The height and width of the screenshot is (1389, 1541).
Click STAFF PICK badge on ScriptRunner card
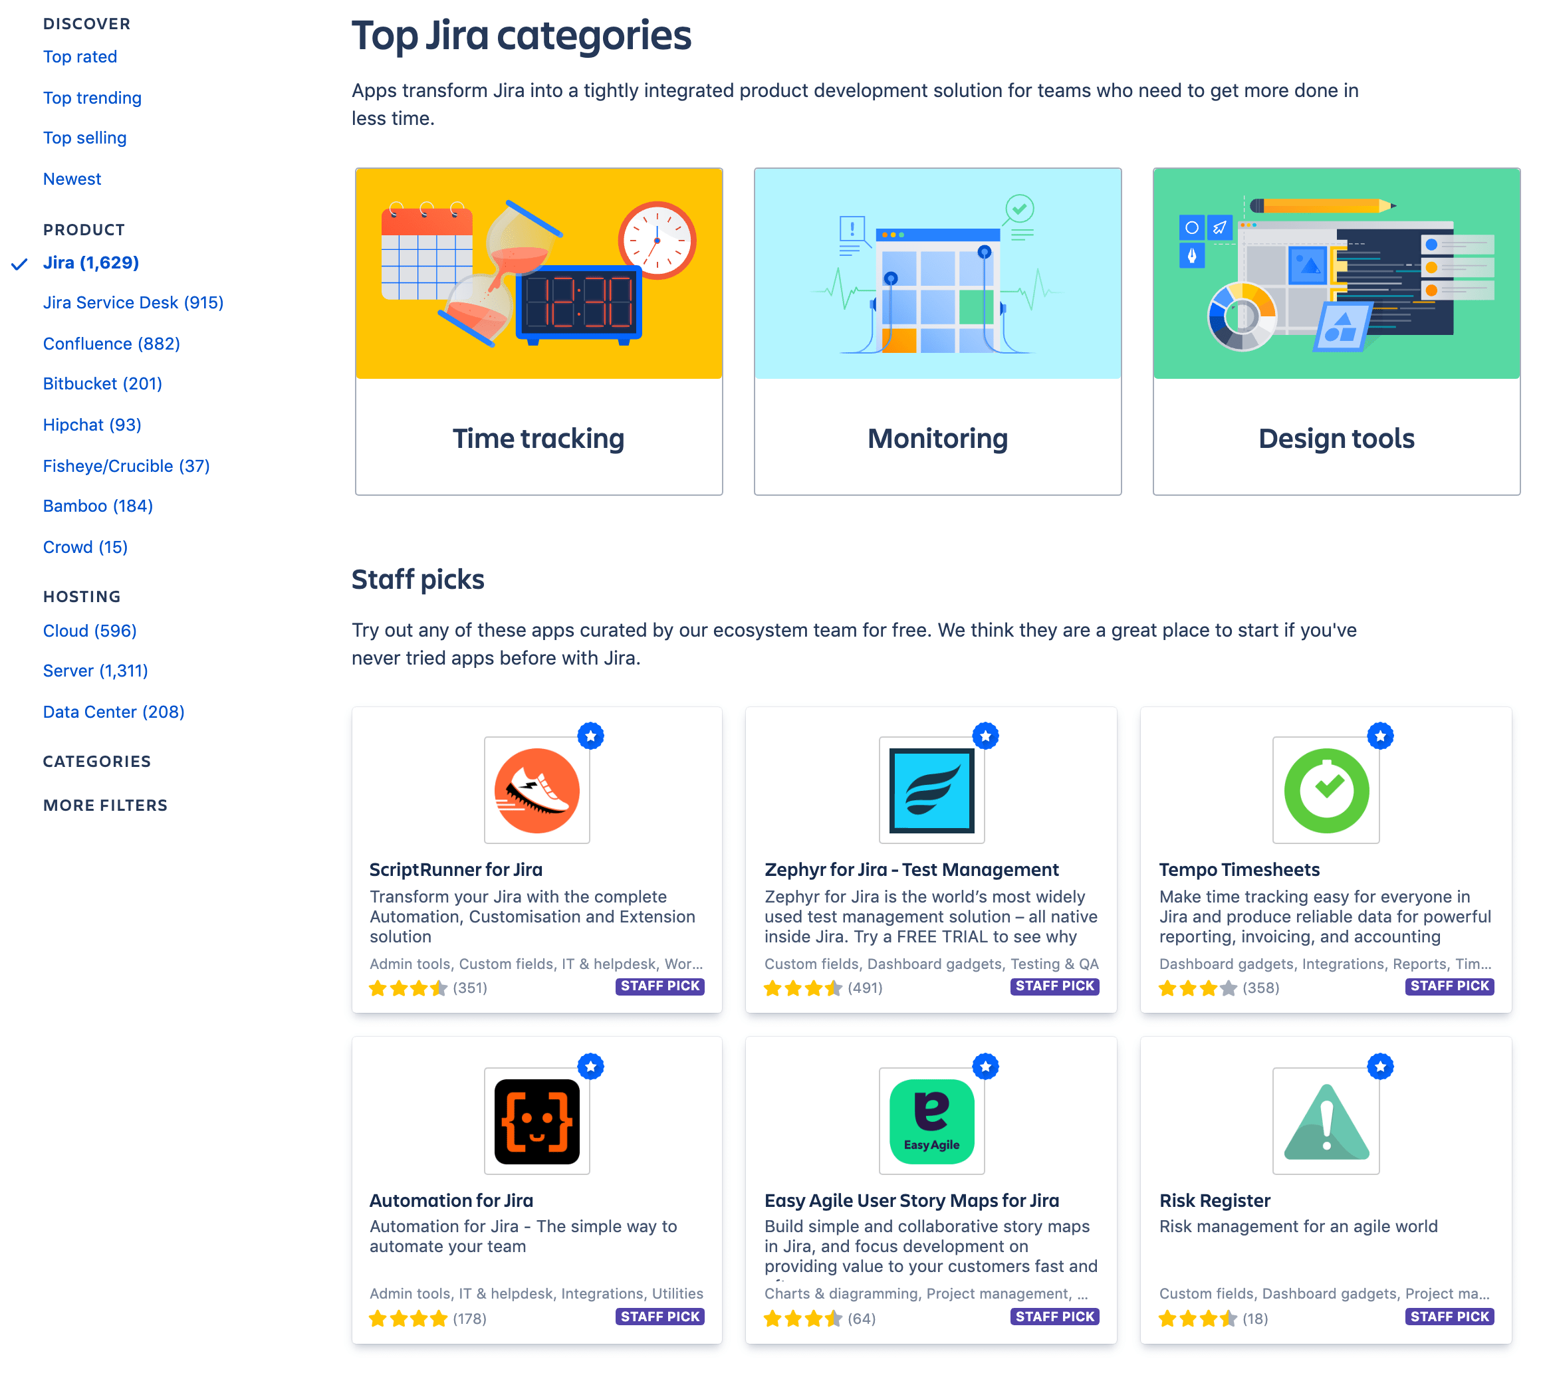(x=659, y=986)
